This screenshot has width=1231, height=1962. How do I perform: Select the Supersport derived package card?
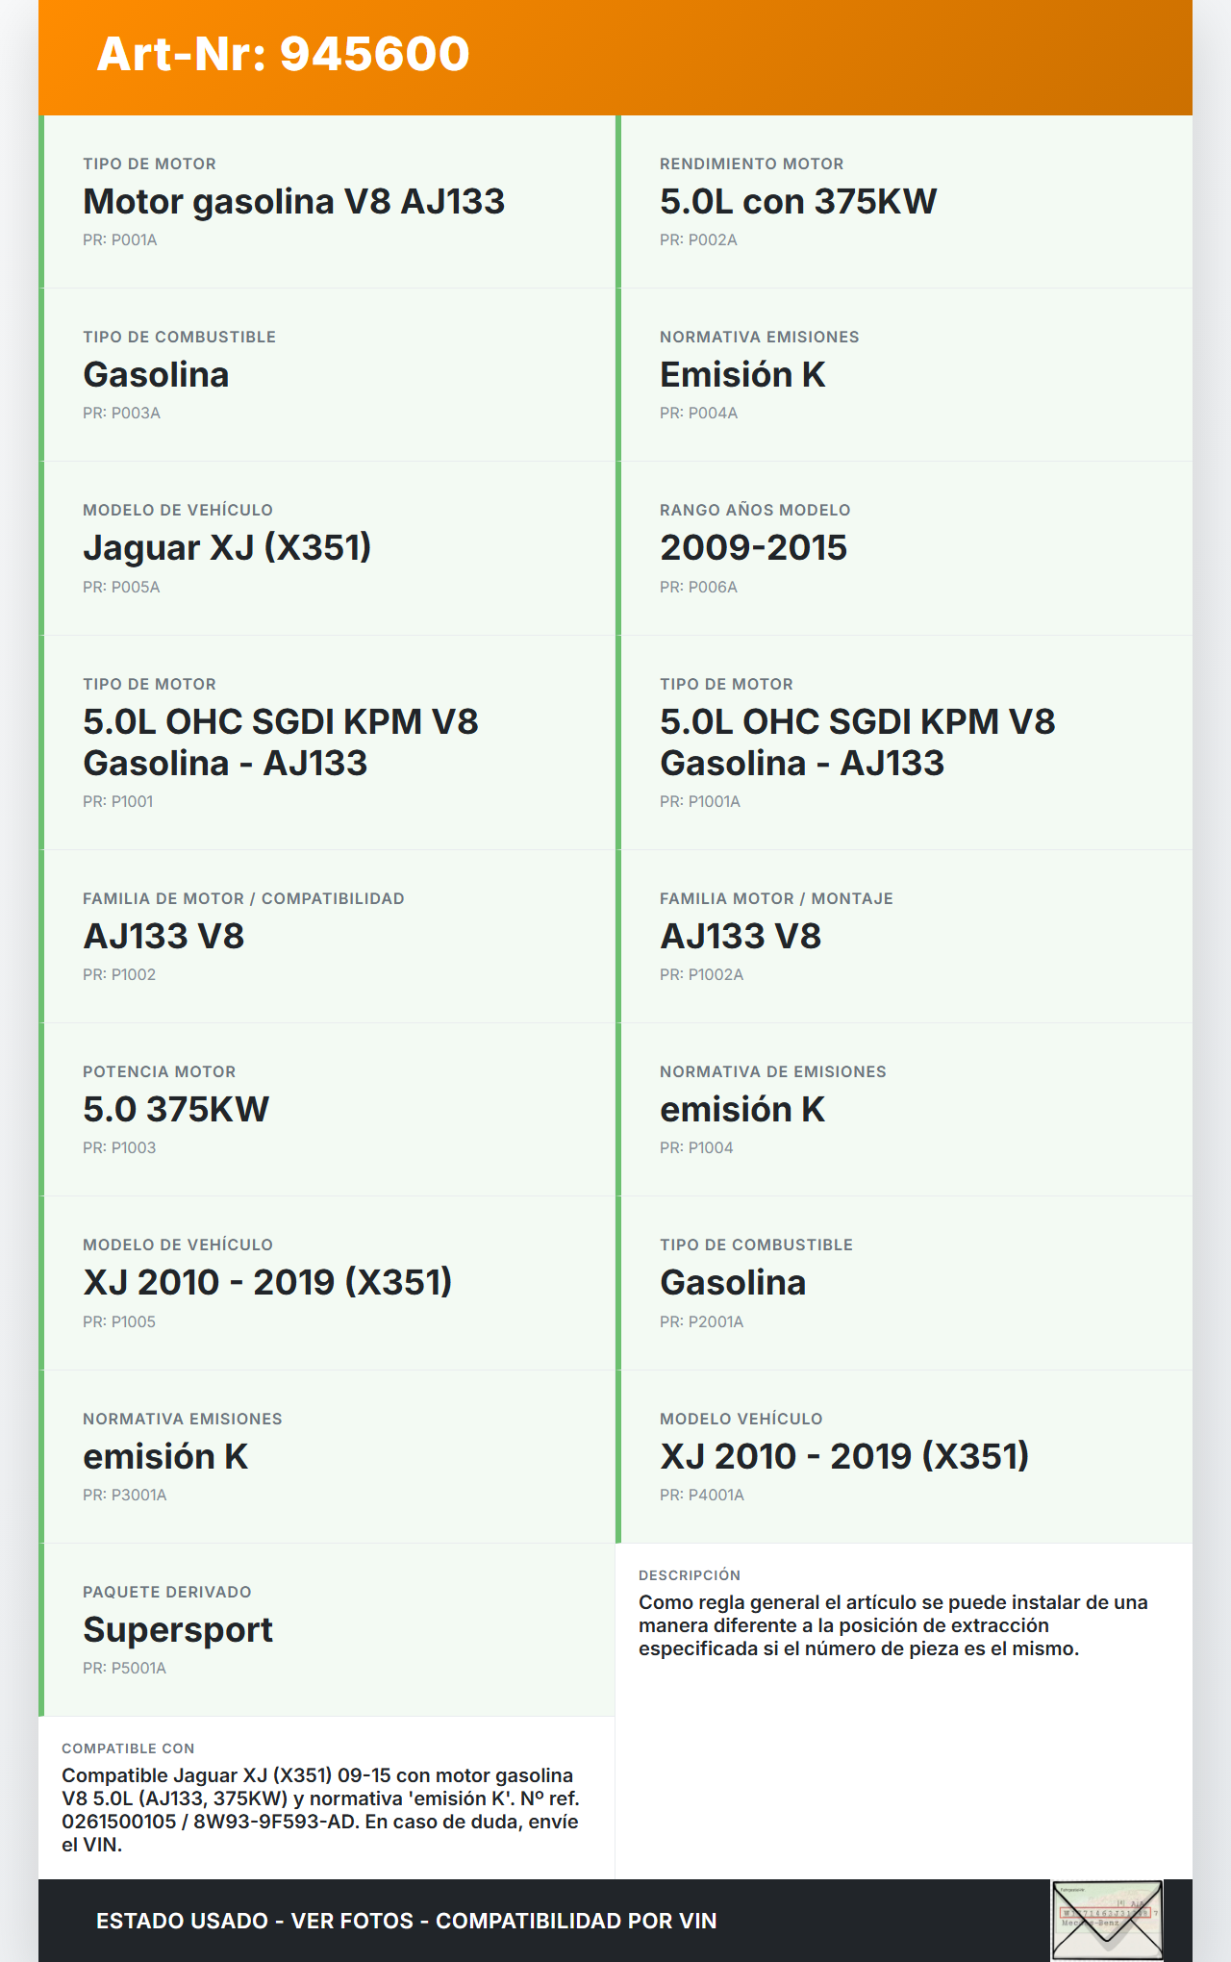coord(327,1630)
